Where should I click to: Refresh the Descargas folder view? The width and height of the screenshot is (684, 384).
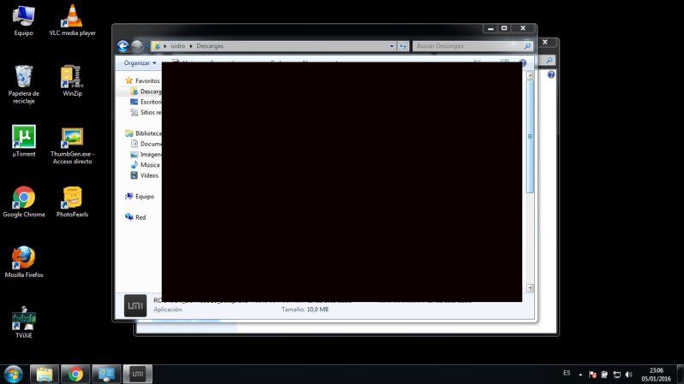[x=403, y=46]
